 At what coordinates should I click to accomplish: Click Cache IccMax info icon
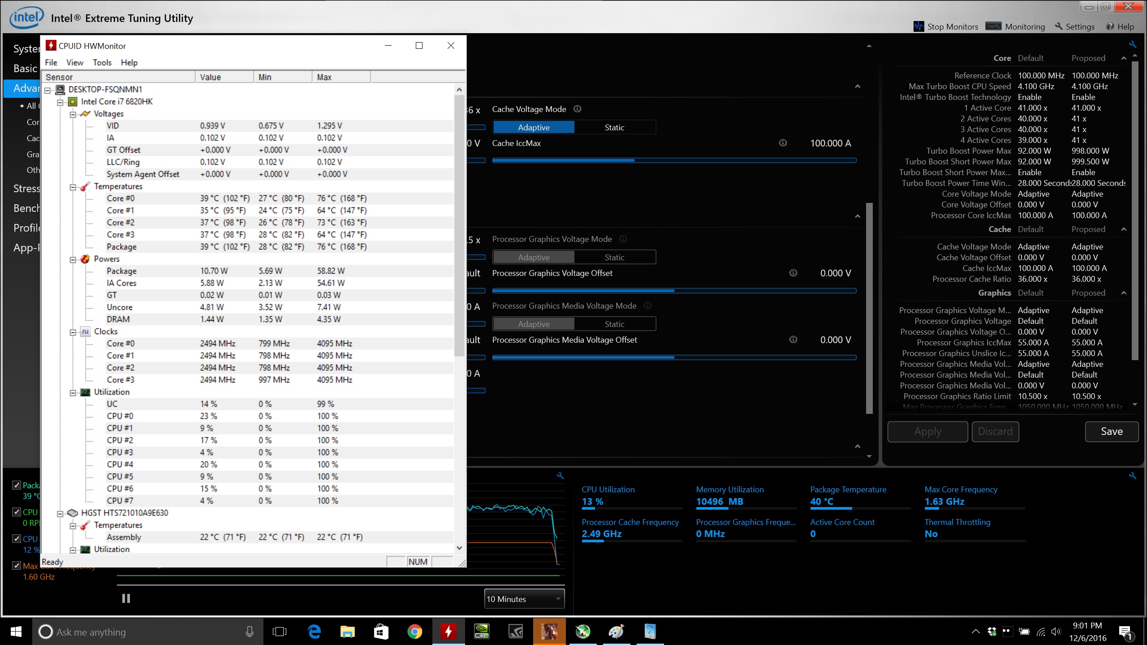[783, 143]
